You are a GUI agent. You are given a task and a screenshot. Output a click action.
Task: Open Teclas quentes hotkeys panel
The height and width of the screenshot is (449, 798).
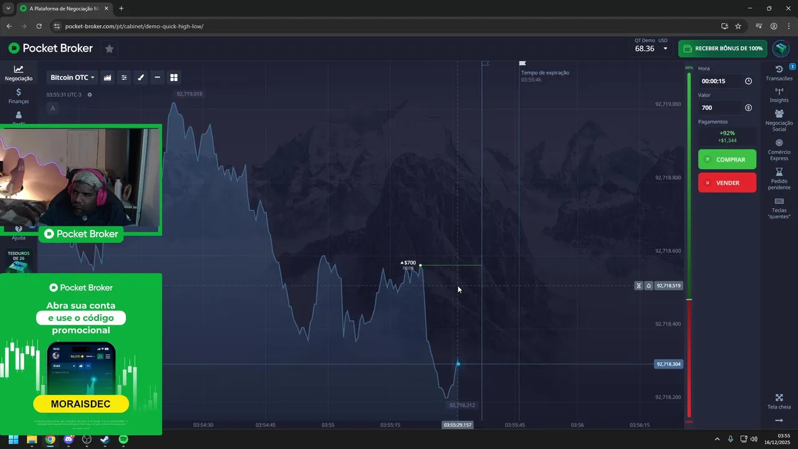pos(779,208)
